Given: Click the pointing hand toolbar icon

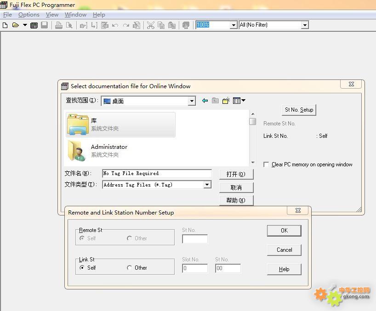Looking at the screenshot, I should [84, 25].
